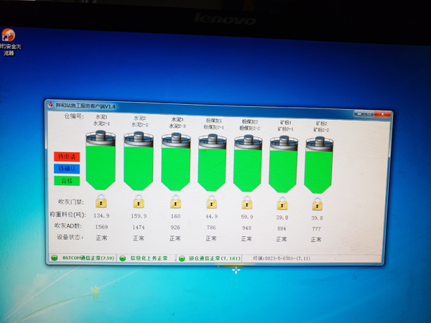Click the padlock under silo 水泥2
This screenshot has width=431, height=323.
[138, 202]
